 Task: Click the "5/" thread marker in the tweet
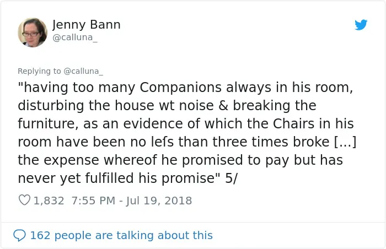point(231,178)
